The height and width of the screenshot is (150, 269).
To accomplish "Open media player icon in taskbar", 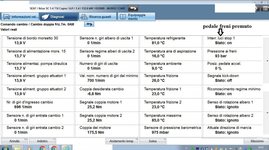I will click(x=30, y=148).
